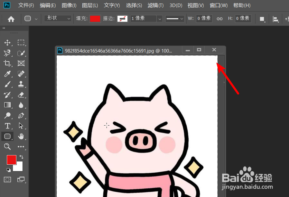Select the Blur tool
289x197 pixels.
point(21,105)
